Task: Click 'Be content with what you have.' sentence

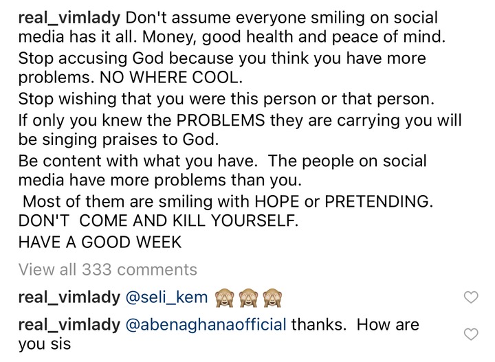Action: [138, 161]
